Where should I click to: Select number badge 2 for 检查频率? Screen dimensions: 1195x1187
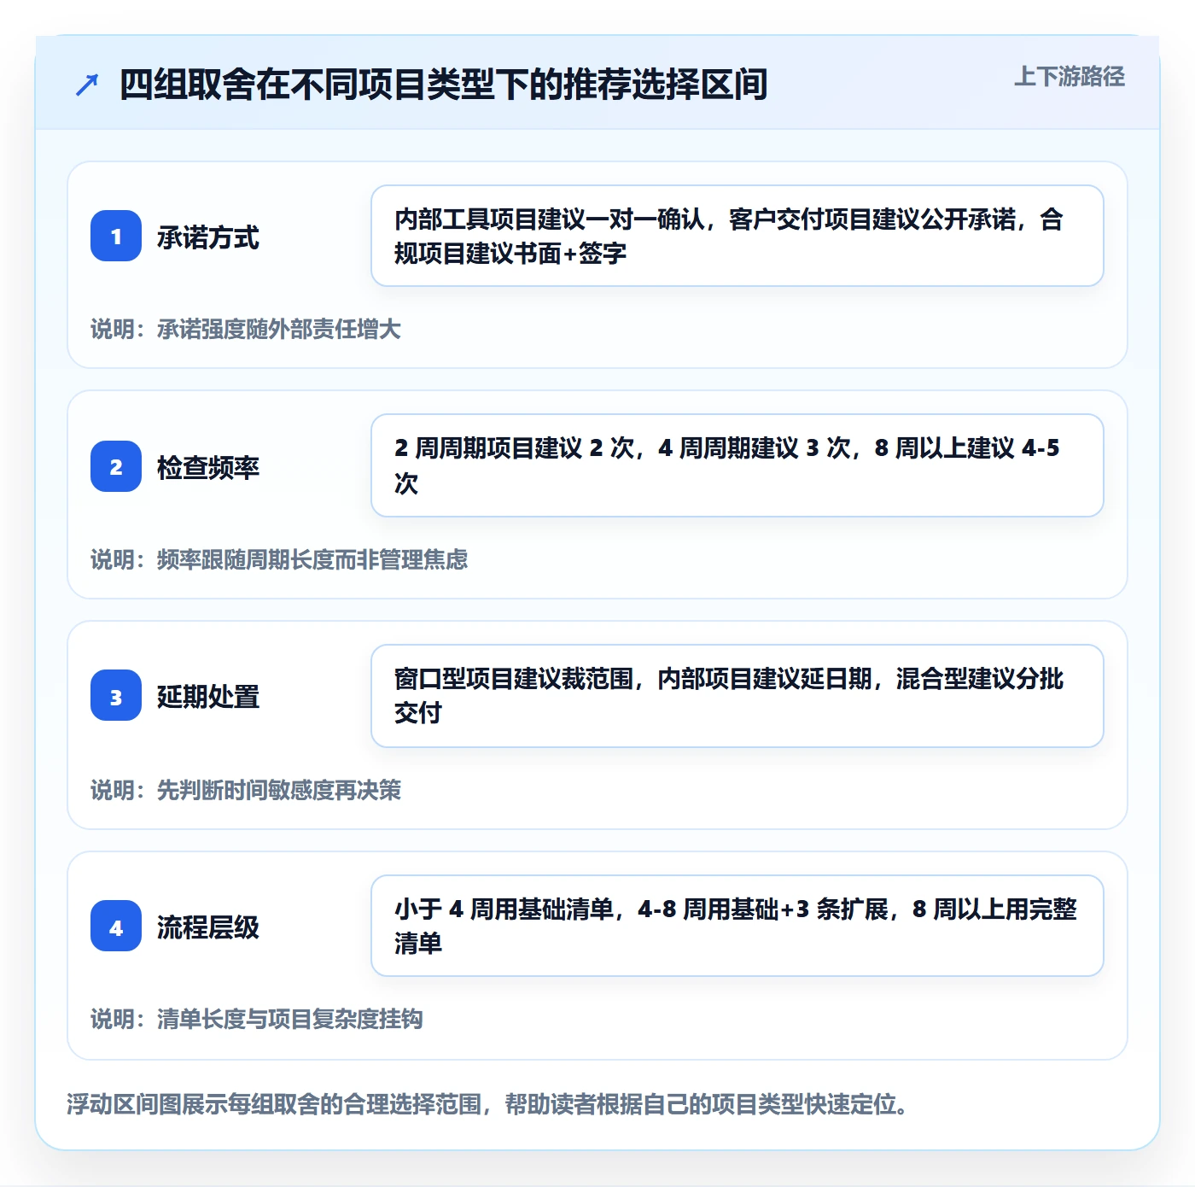coord(116,466)
